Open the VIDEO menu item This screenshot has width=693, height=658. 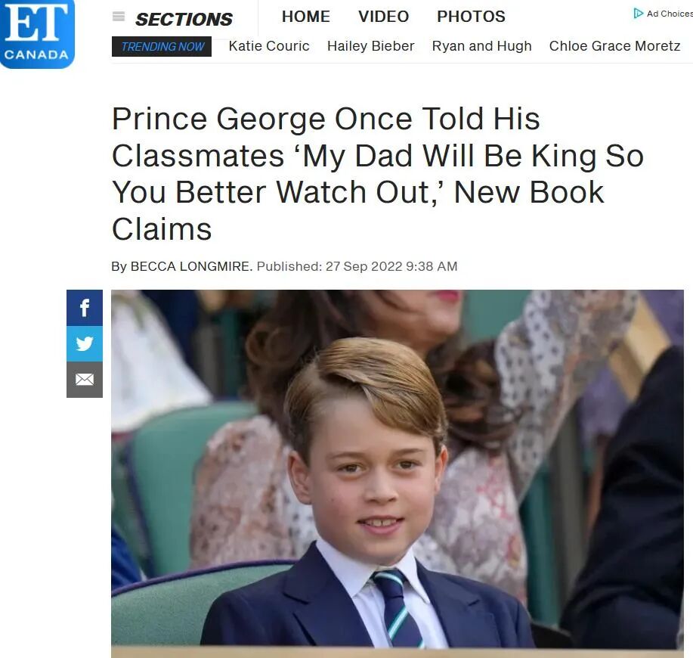(383, 17)
